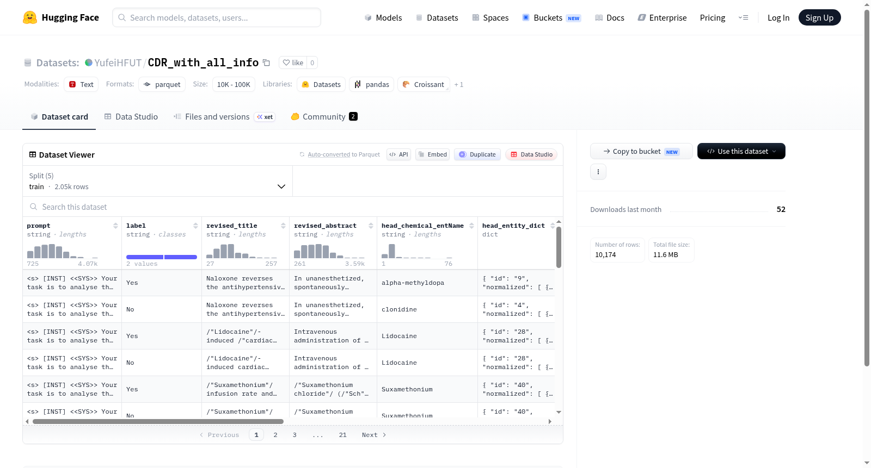This screenshot has width=871, height=468.
Task: Copy dataset name using the copy icon
Action: (x=266, y=63)
